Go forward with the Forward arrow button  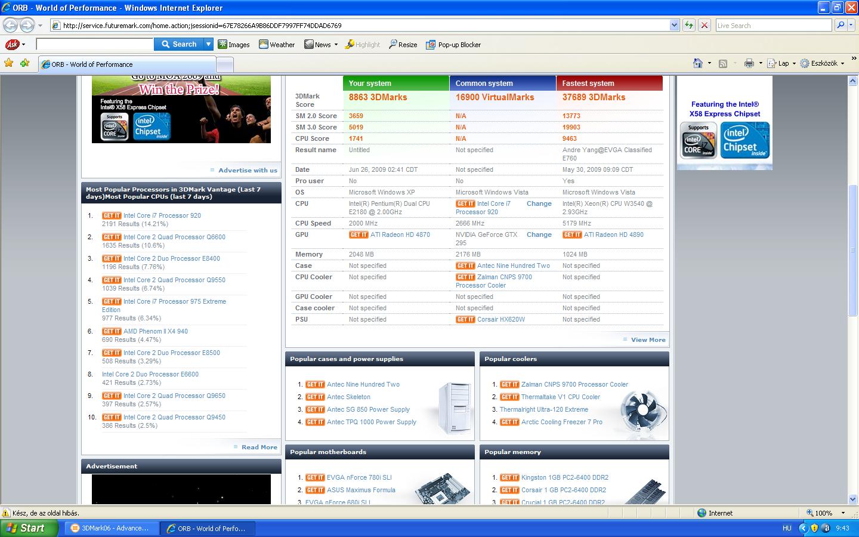click(27, 25)
